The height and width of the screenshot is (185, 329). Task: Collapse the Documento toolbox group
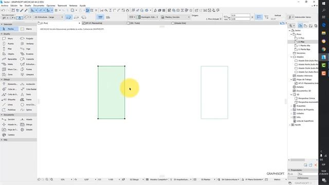pyautogui.click(x=2, y=115)
